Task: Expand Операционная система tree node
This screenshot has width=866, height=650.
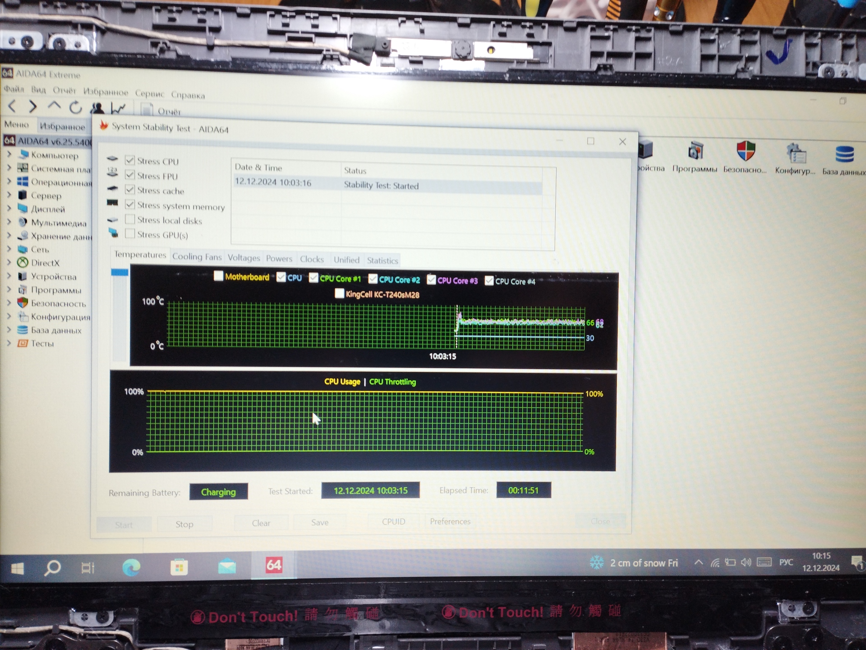Action: [9, 181]
